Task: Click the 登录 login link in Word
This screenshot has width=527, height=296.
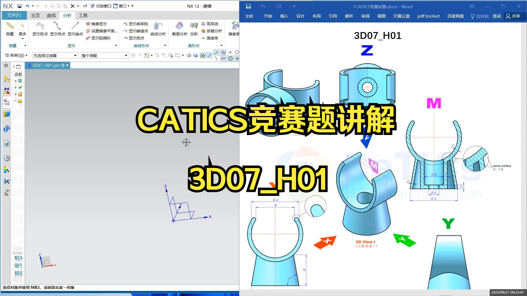Action: [497, 16]
